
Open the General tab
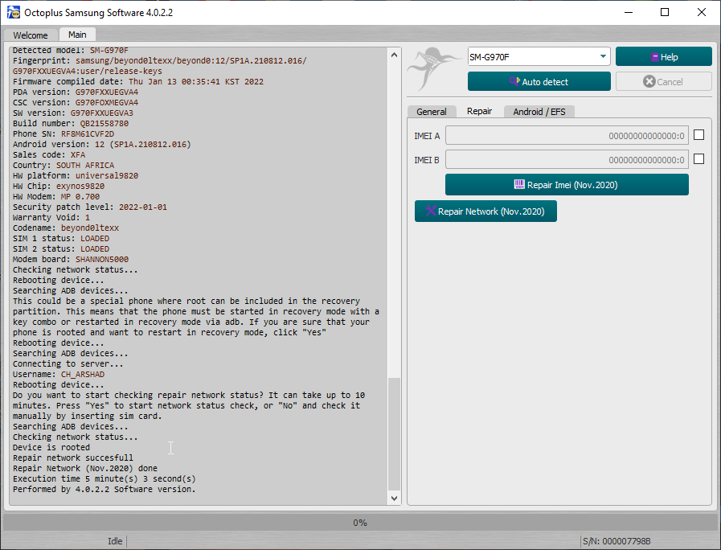coord(432,112)
